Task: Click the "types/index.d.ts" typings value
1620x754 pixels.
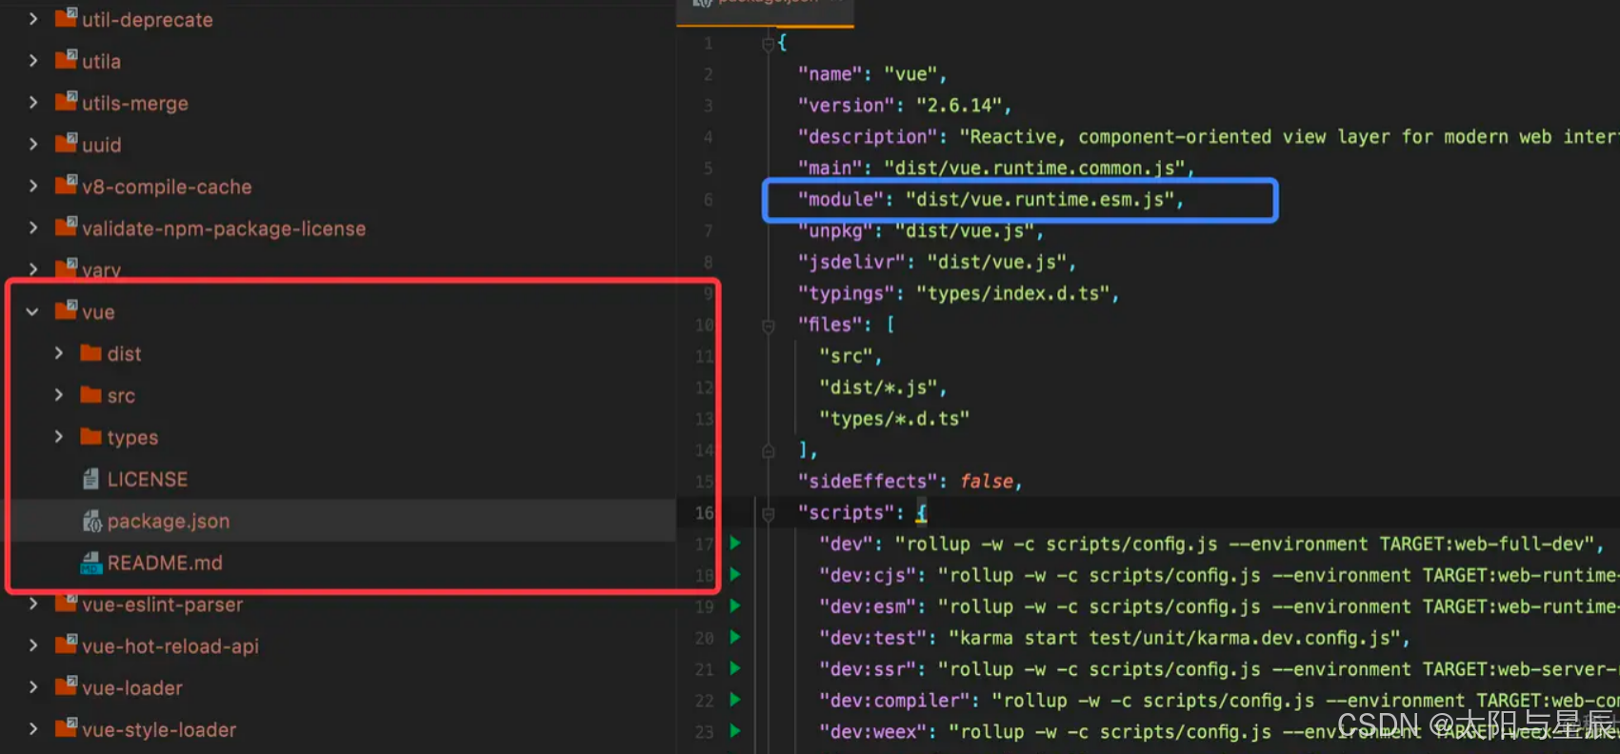Action: [1012, 293]
